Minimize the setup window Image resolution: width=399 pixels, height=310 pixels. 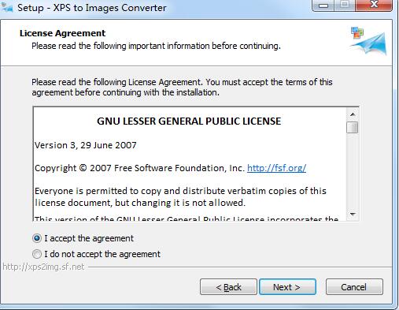coord(323,5)
